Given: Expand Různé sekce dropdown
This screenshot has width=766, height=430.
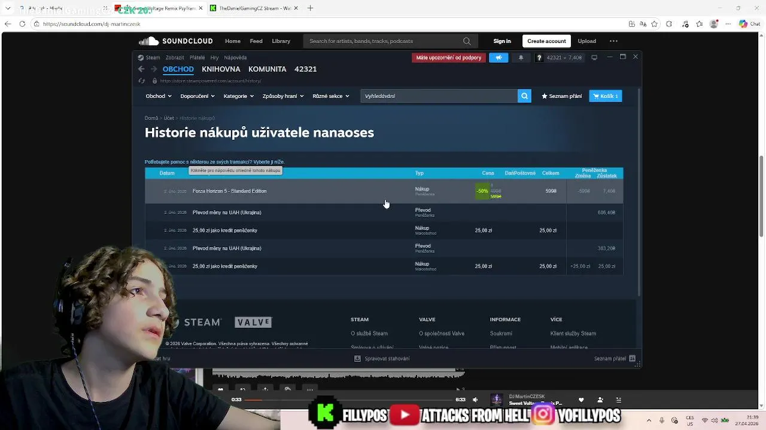Looking at the screenshot, I should point(331,96).
